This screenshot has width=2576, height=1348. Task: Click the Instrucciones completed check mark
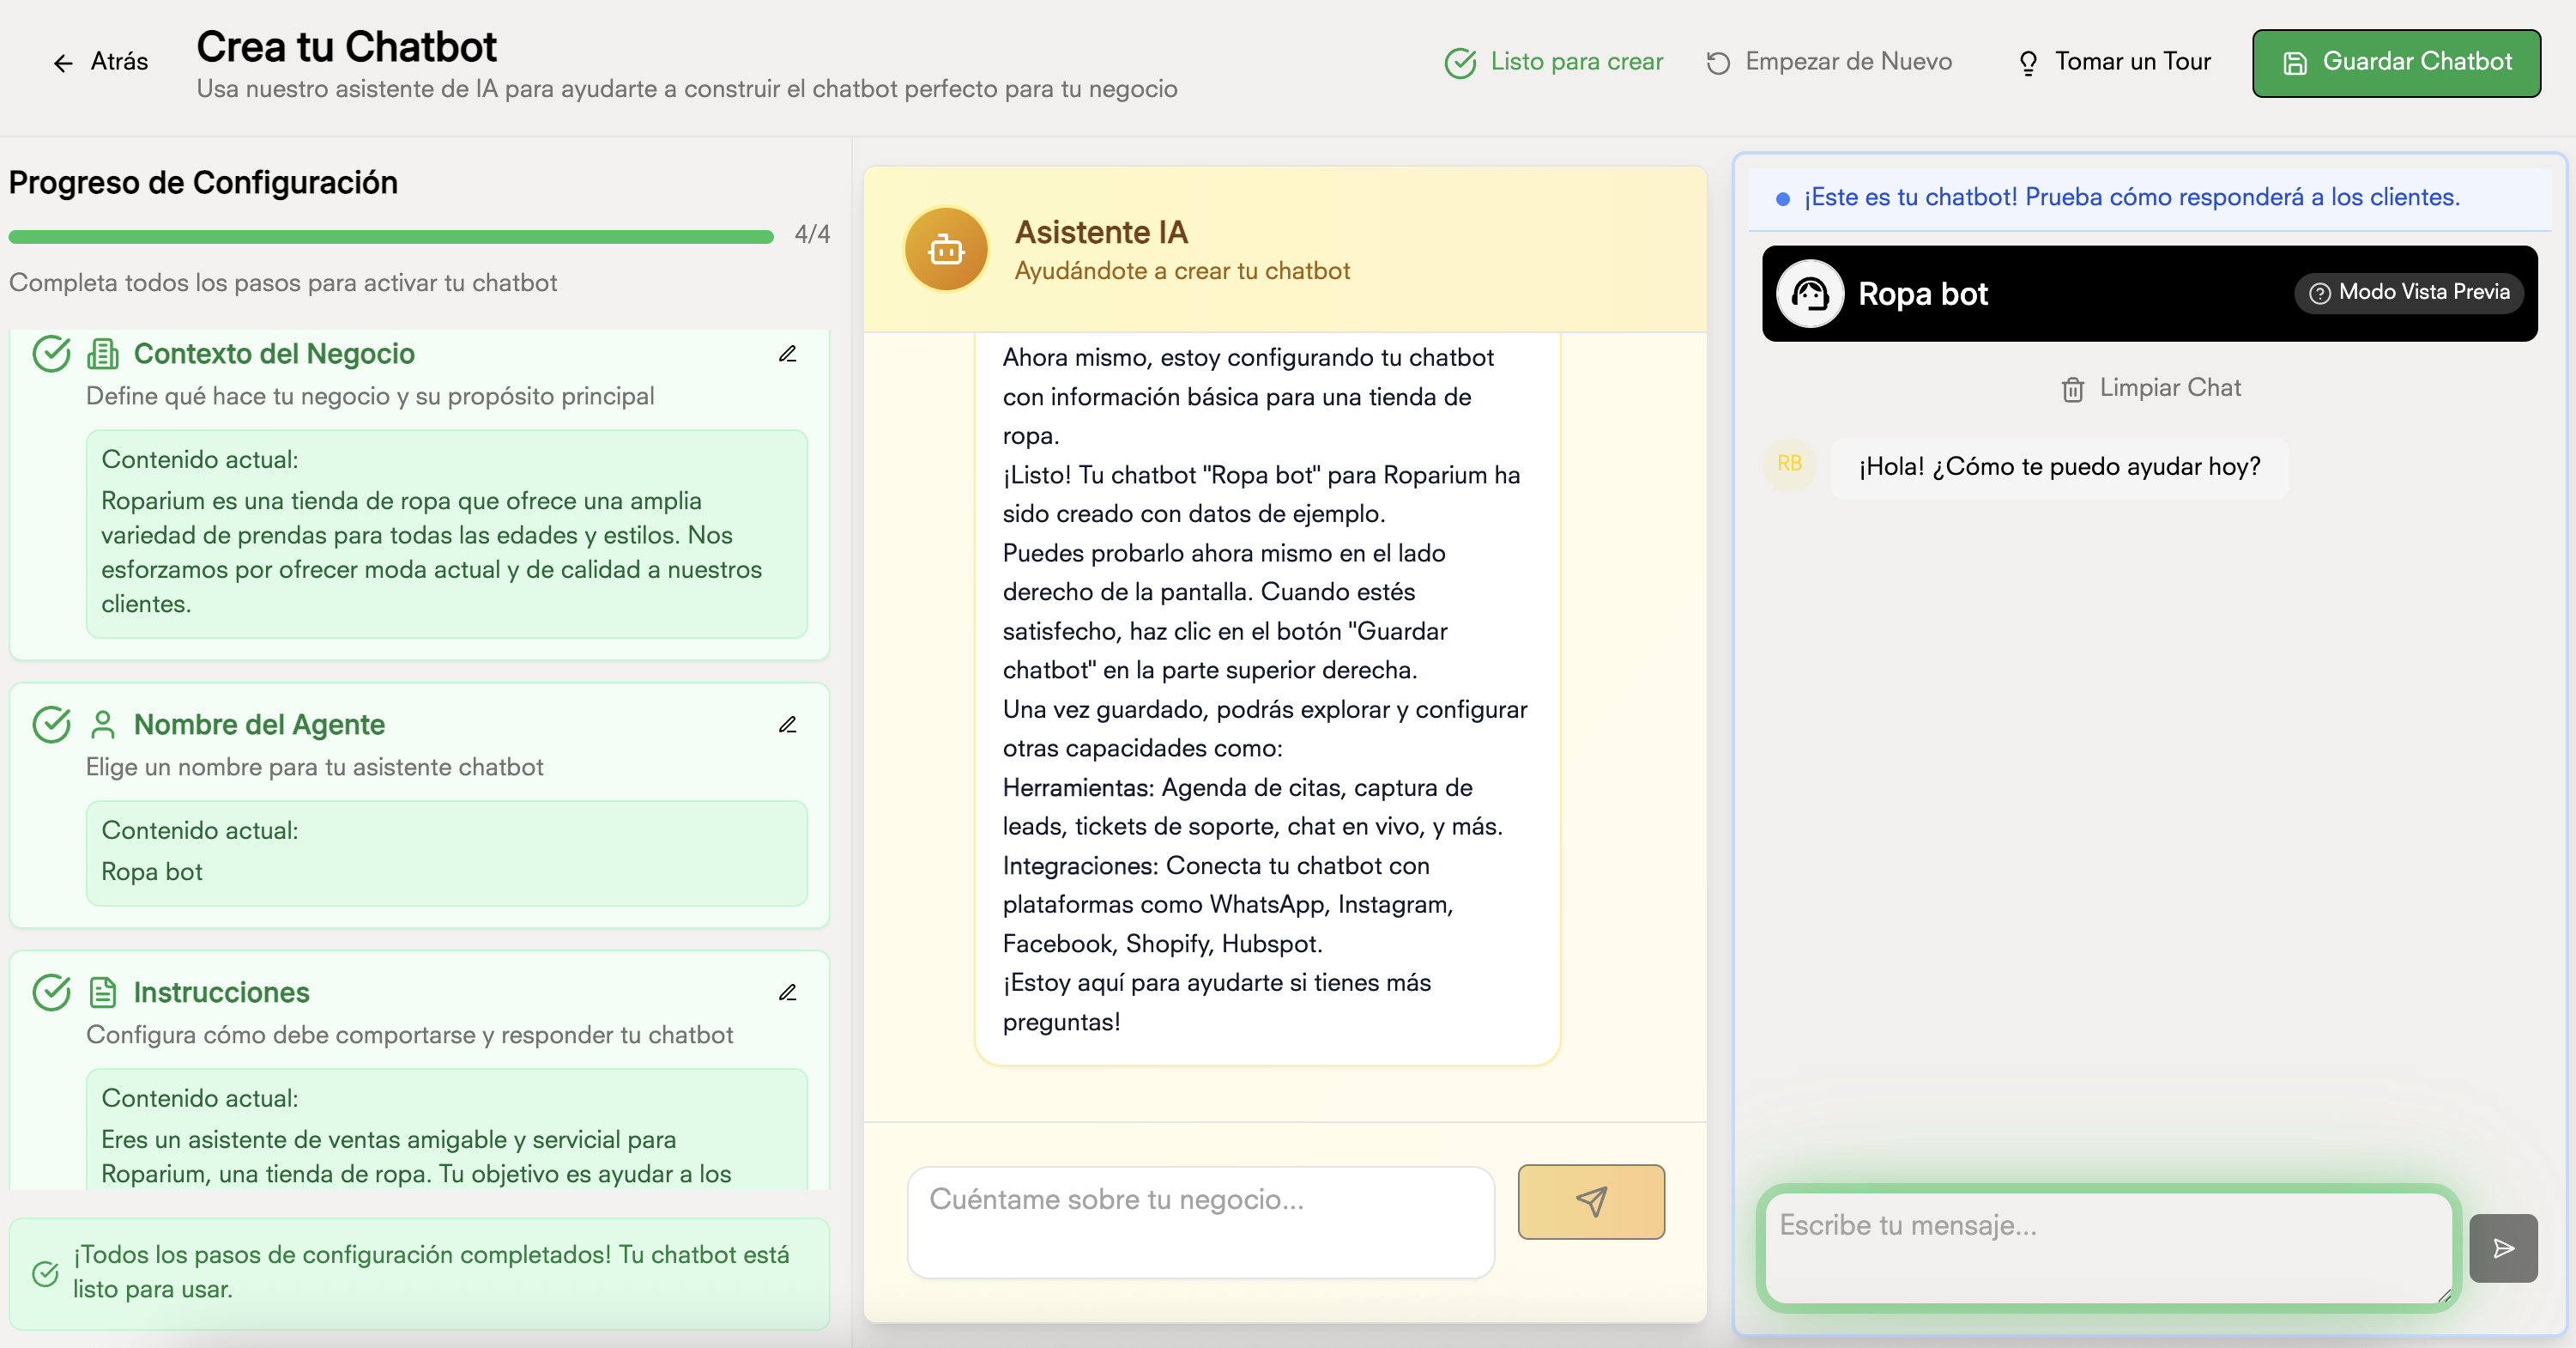pos(51,993)
